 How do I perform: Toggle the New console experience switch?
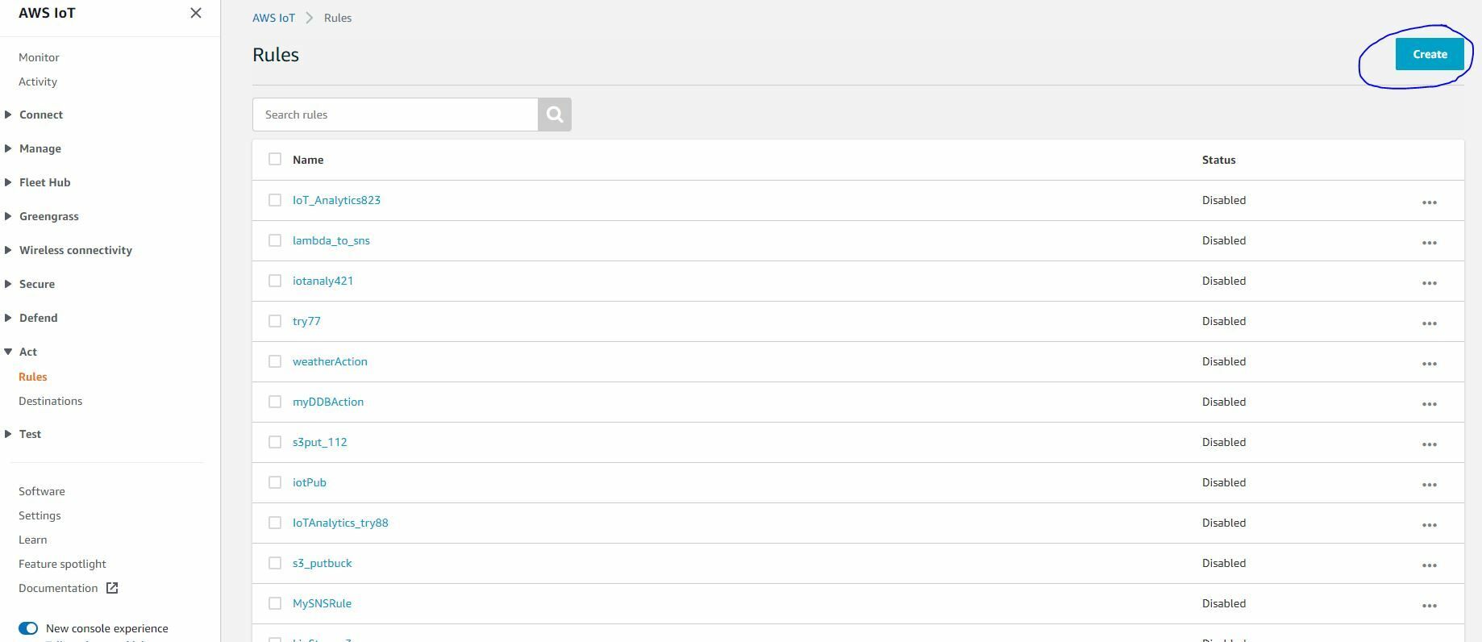tap(28, 628)
